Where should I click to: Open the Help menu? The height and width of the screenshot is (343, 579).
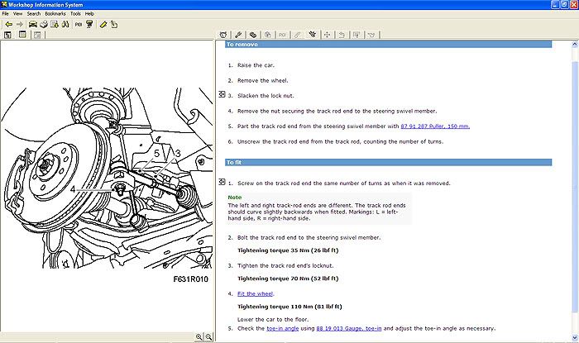89,14
